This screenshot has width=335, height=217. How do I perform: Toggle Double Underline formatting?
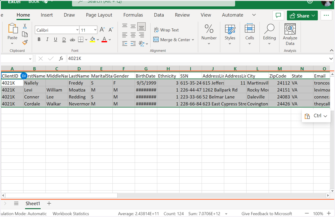click(64, 40)
